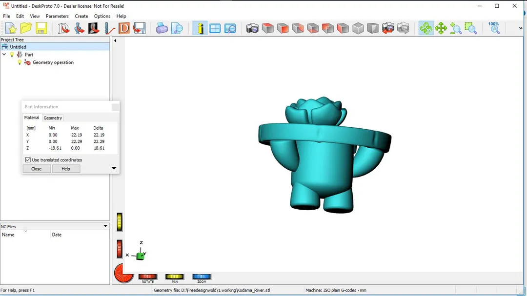
Task: Open the Parameters menu
Action: point(57,16)
